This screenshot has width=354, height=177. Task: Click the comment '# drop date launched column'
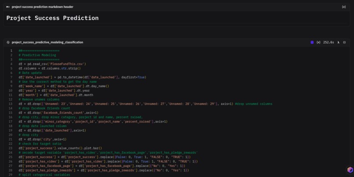[x=43, y=126]
